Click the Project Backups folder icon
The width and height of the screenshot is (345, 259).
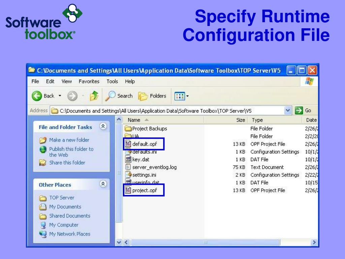pos(128,128)
